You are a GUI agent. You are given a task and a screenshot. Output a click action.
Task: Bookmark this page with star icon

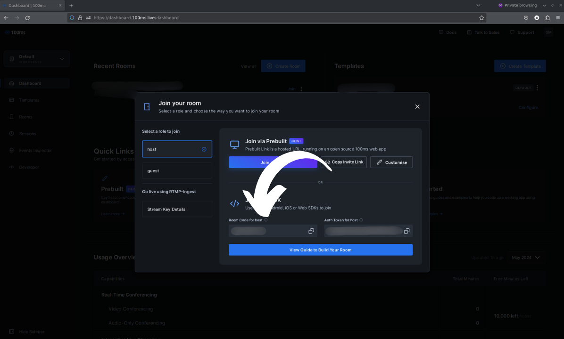pos(481,17)
